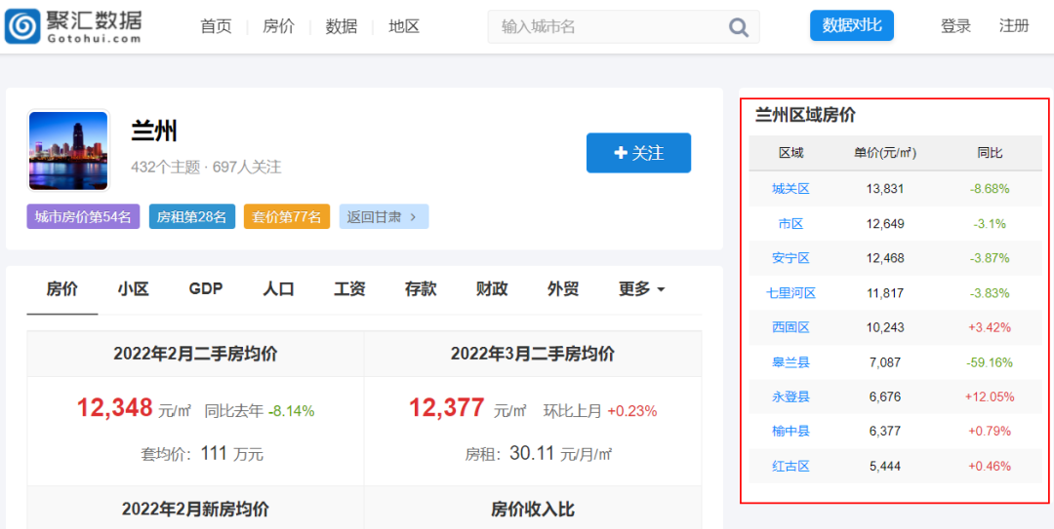Viewport: 1054px width, 529px height.
Task: Click the 城市房价第54名 tag
Action: [x=83, y=217]
